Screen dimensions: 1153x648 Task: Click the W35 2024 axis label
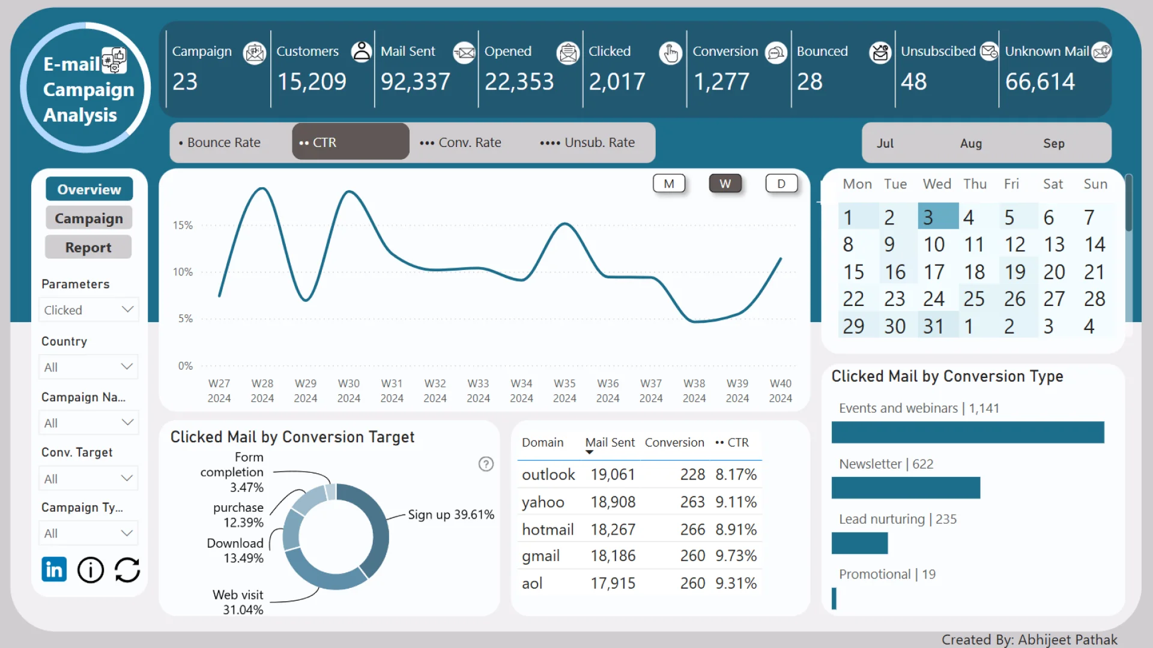point(564,391)
